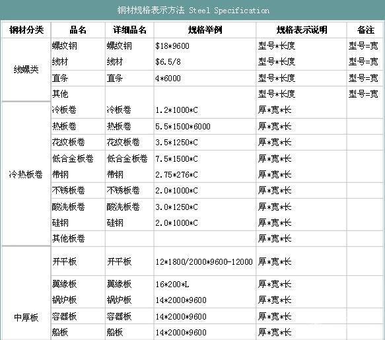The image size is (385, 340).
Task: Select the 规格举例 column header
Action: tap(205, 30)
